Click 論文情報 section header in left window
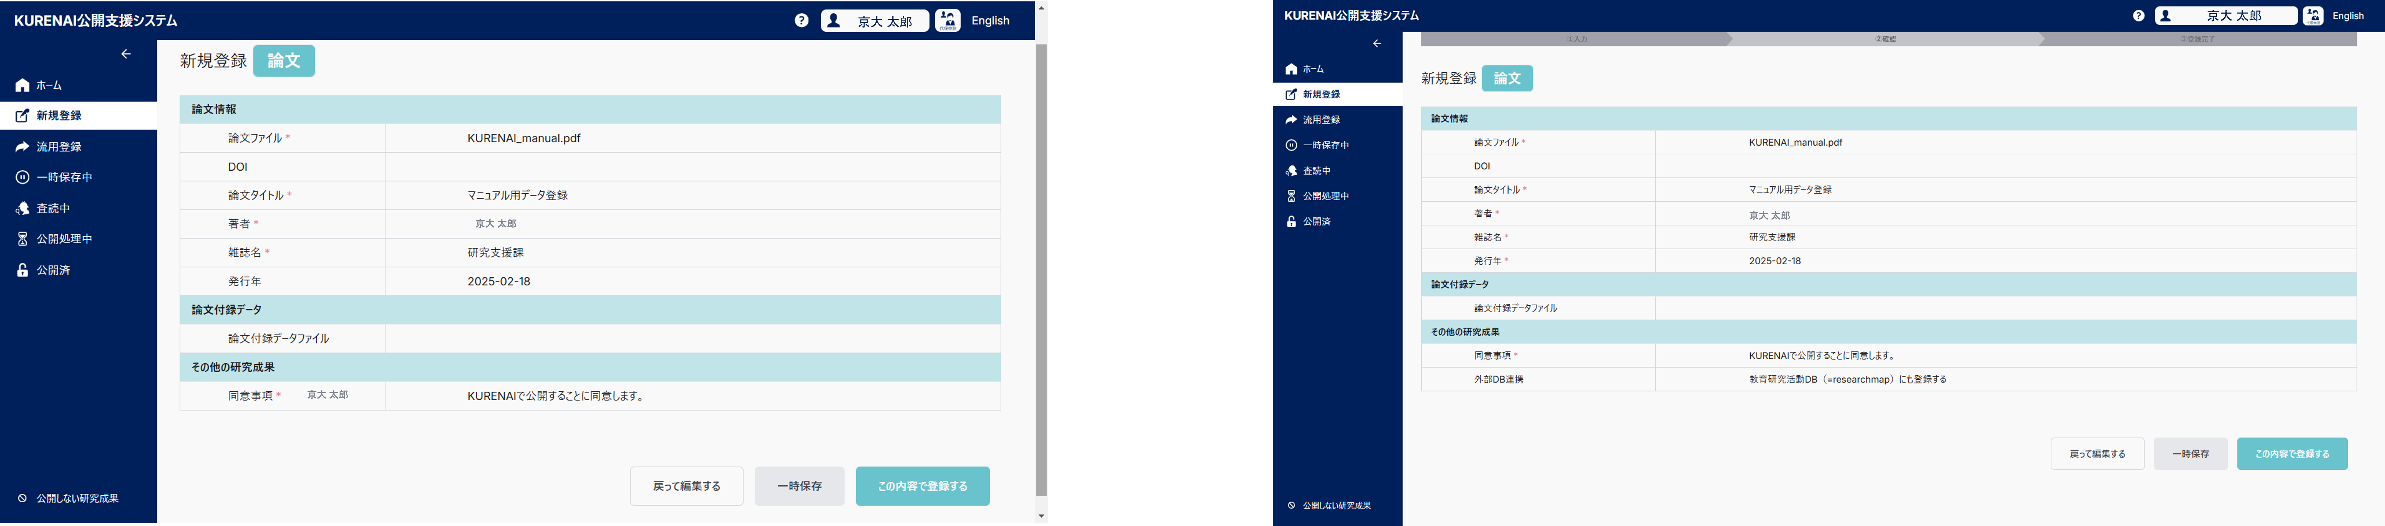 (x=591, y=110)
